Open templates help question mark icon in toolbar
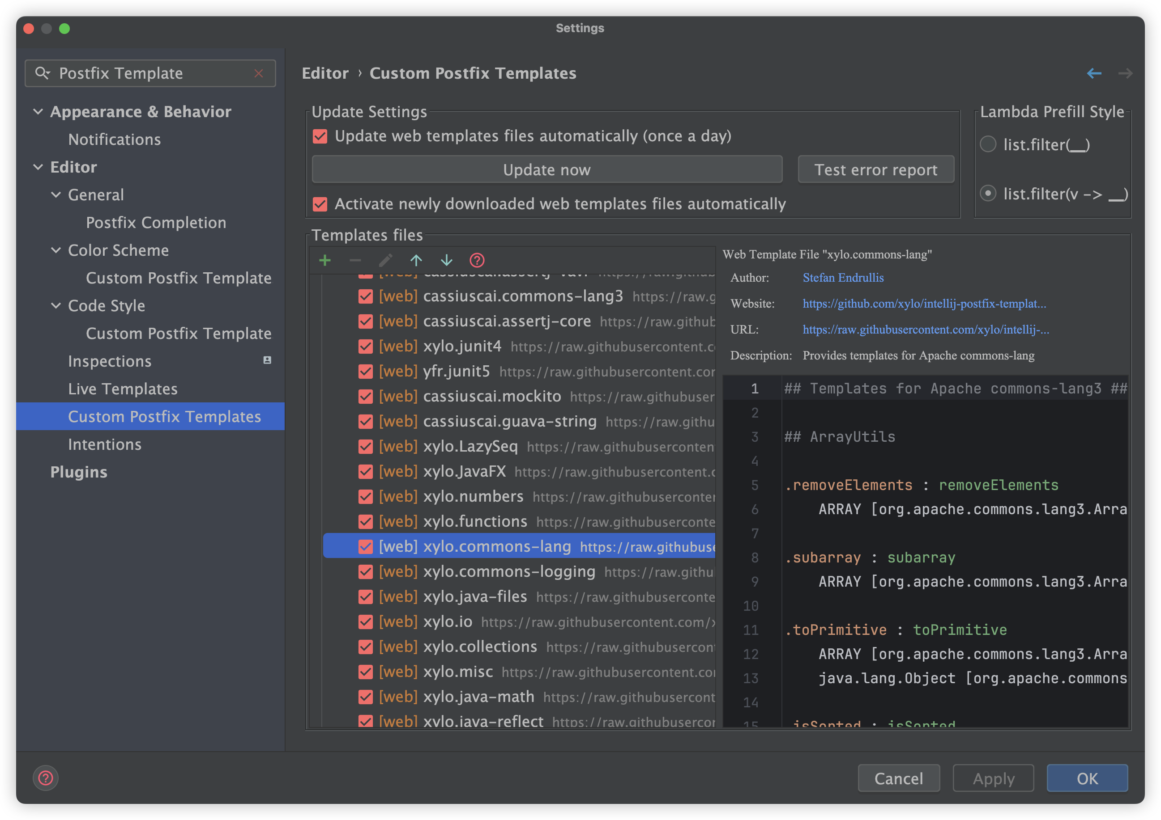Viewport: 1161px width, 820px height. coord(477,260)
